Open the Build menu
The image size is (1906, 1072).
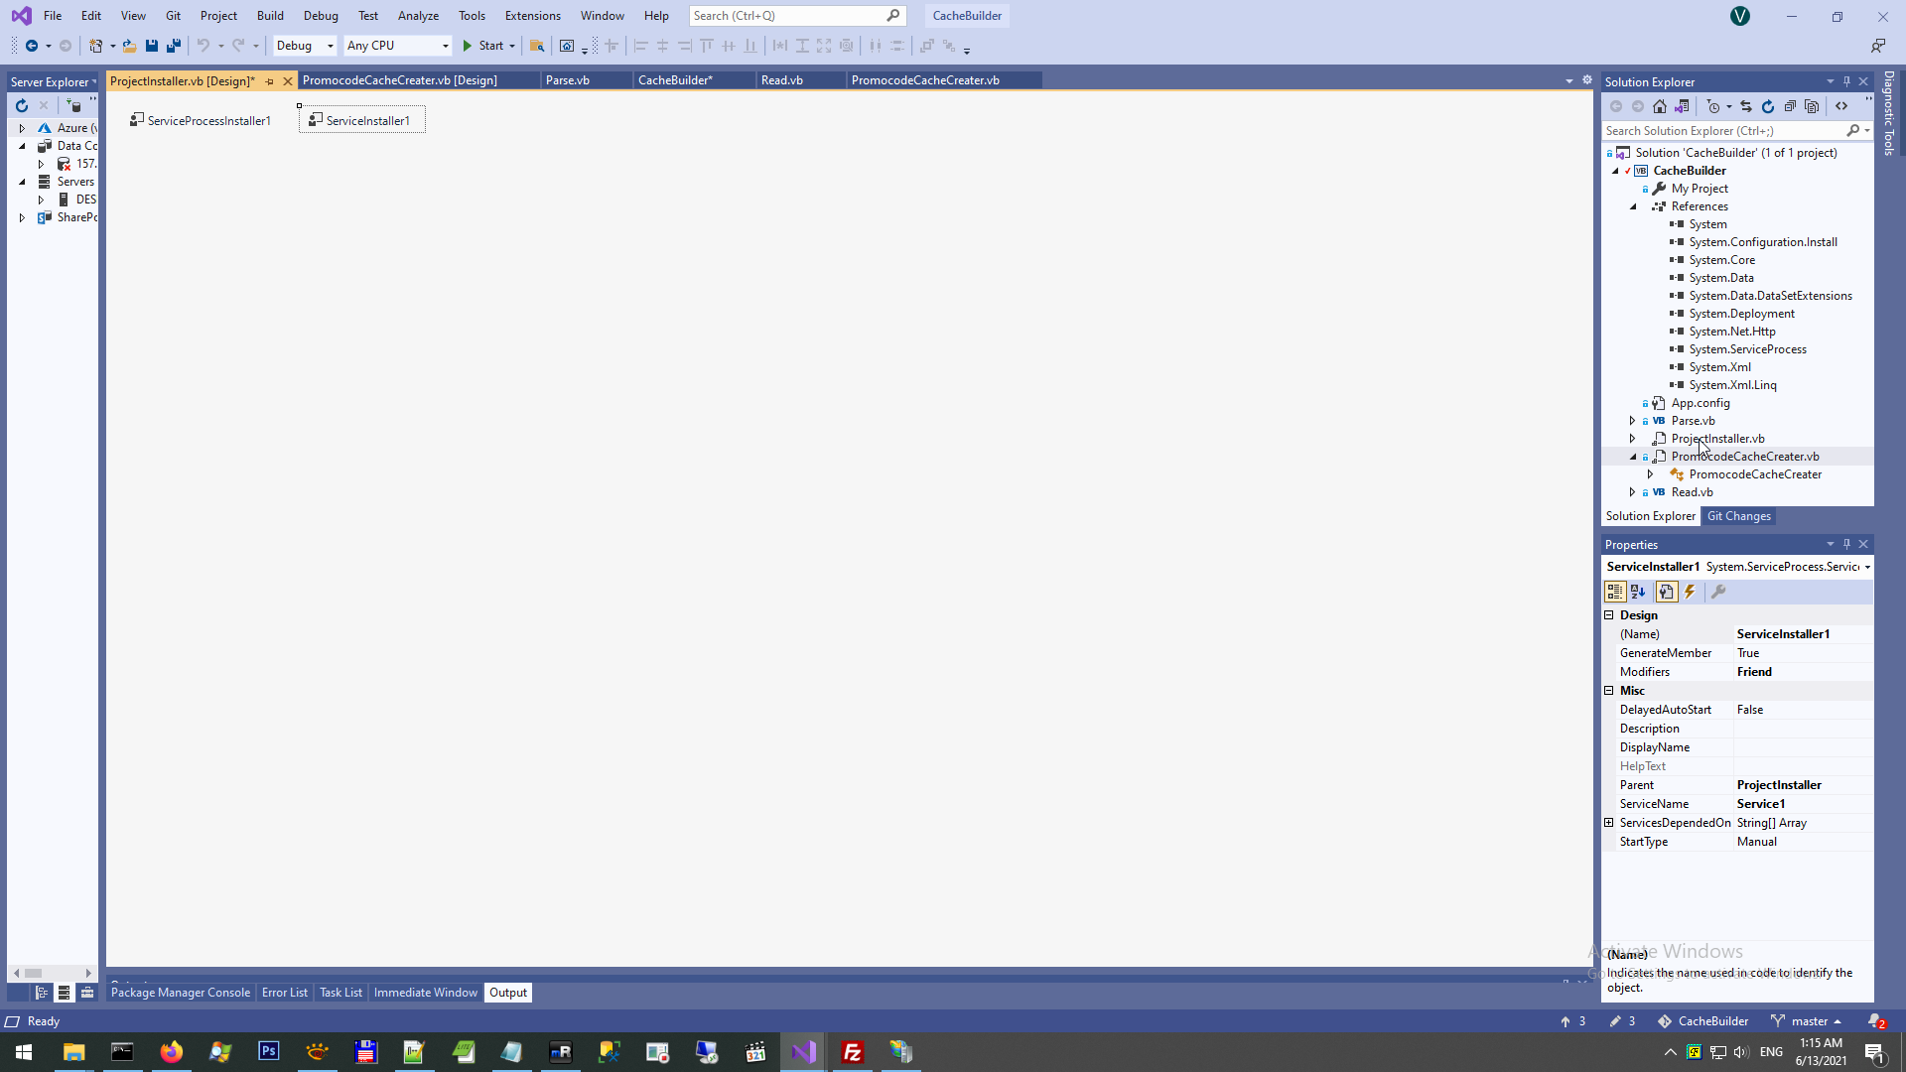[x=269, y=16]
